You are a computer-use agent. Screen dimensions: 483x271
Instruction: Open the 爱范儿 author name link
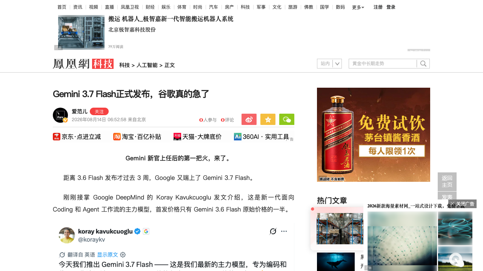tap(80, 111)
